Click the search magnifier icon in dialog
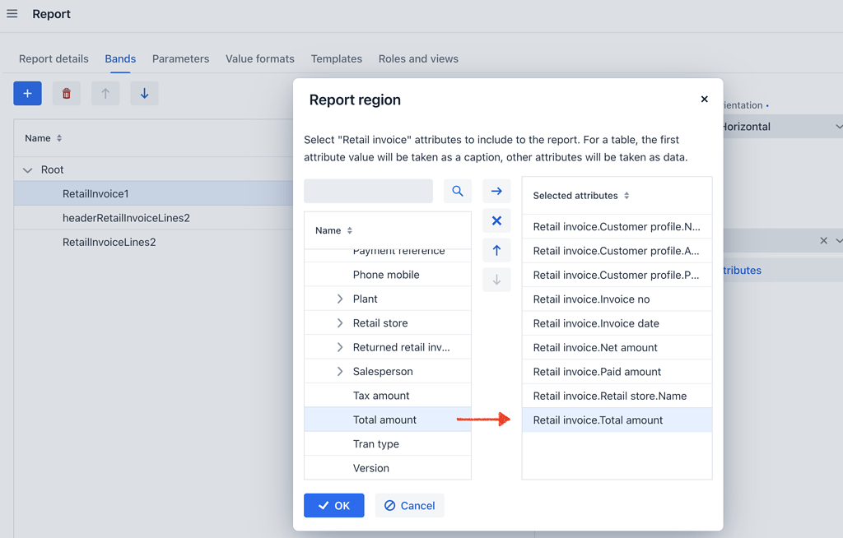The height and width of the screenshot is (538, 843). 458,192
